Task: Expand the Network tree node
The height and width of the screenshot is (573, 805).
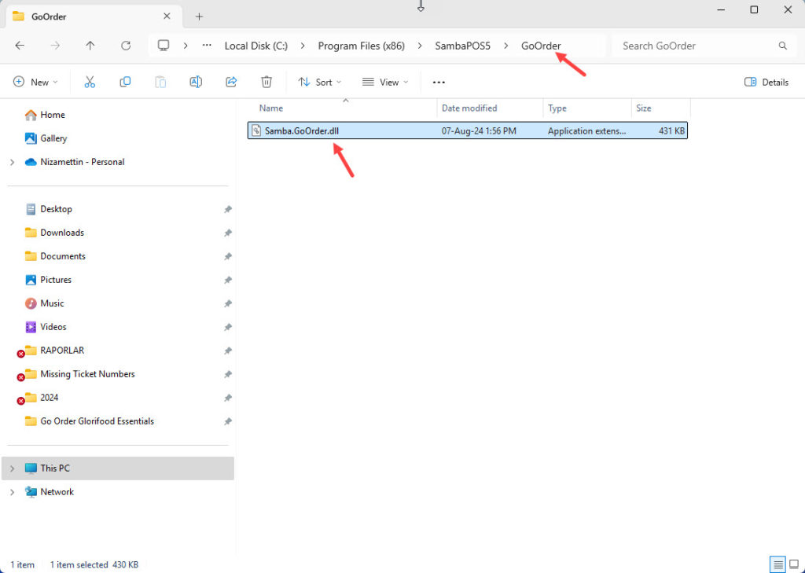Action: (x=12, y=492)
